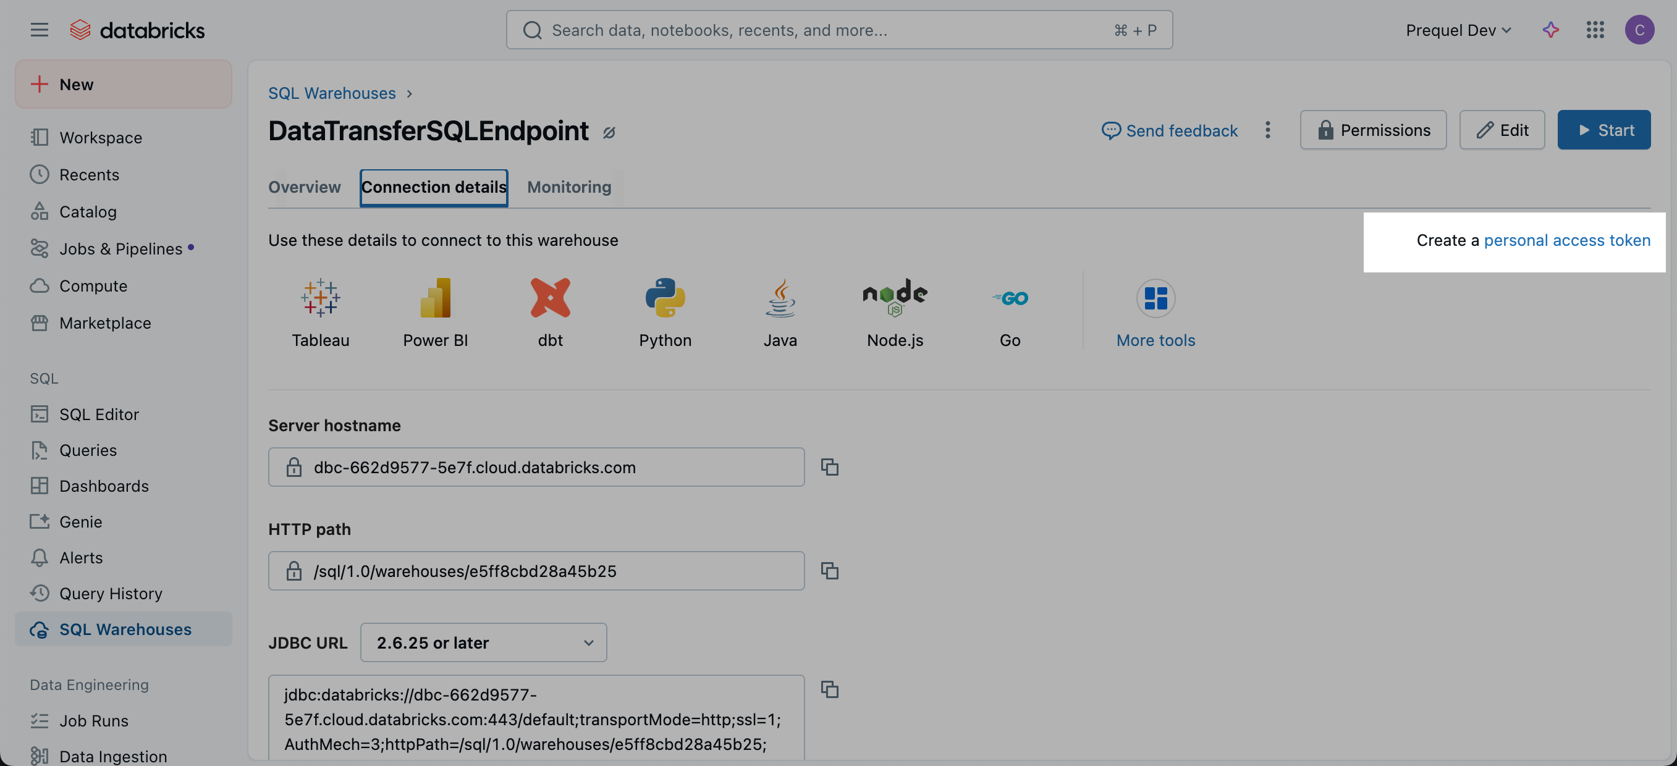1677x766 pixels.
Task: Open the Tableau connection option
Action: pos(320,312)
